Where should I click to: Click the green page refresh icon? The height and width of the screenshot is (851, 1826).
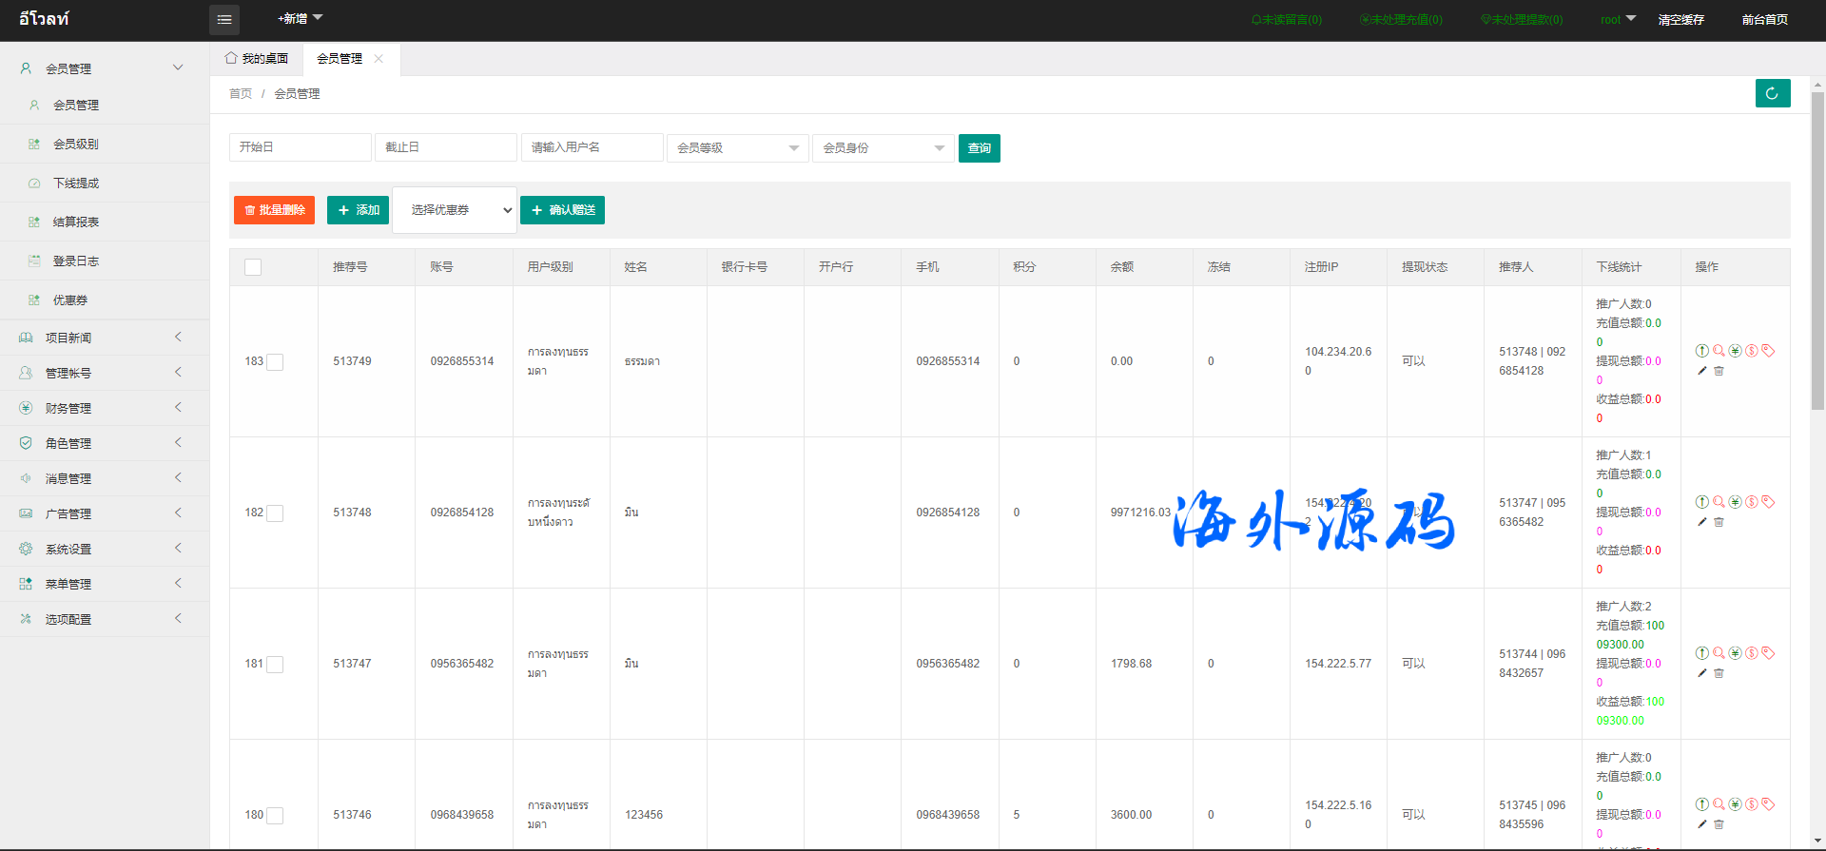[x=1772, y=93]
